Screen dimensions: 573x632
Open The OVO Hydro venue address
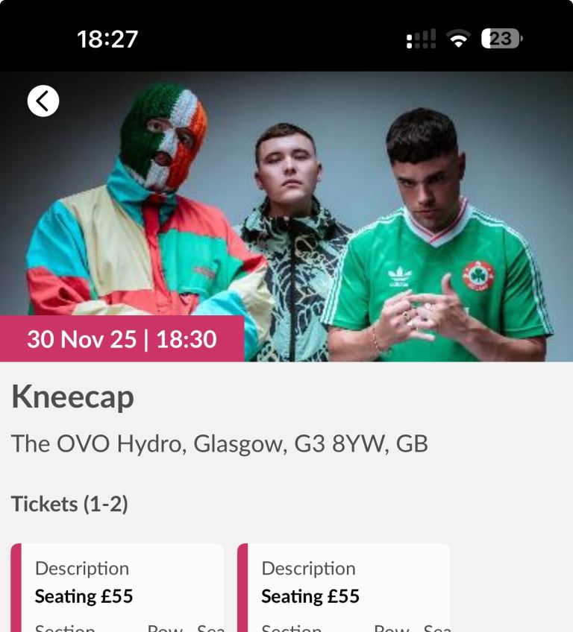point(219,443)
